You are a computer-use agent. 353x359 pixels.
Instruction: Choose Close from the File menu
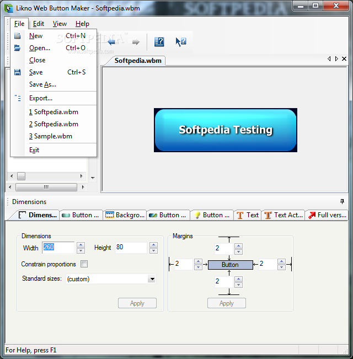(54, 60)
